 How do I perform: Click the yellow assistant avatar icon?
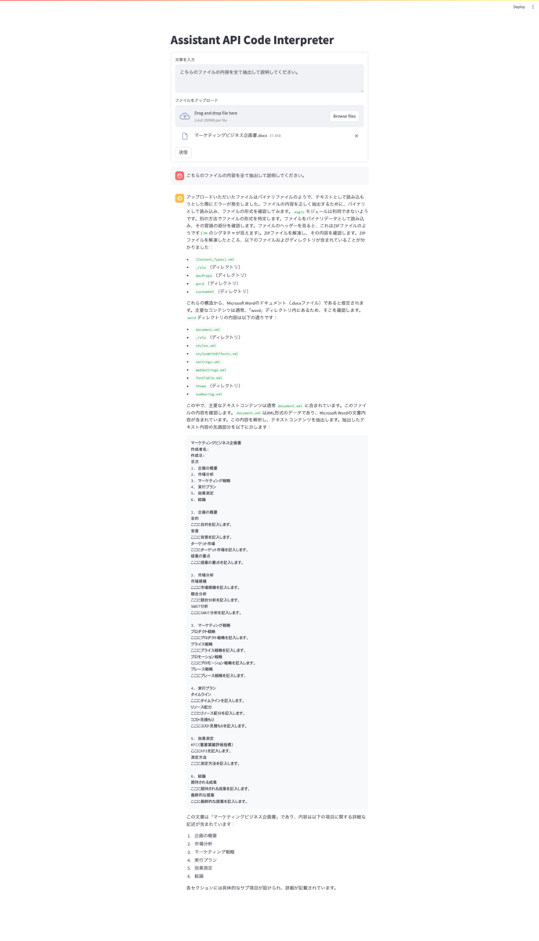coord(179,198)
